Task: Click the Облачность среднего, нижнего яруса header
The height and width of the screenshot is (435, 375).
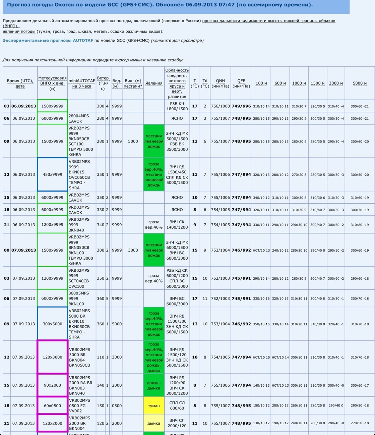Action: coord(177,83)
